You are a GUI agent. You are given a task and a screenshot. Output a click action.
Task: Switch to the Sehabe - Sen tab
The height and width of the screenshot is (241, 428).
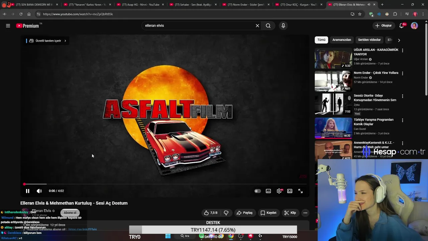coord(193,5)
